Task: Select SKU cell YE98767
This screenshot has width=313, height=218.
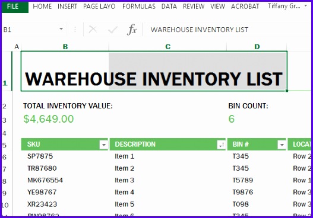Action: pyautogui.click(x=42, y=192)
